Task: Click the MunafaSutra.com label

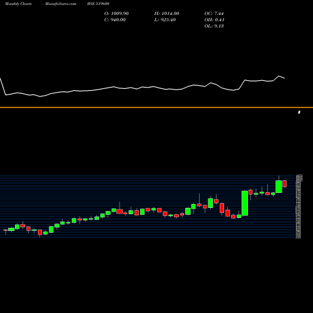Action: click(x=61, y=4)
